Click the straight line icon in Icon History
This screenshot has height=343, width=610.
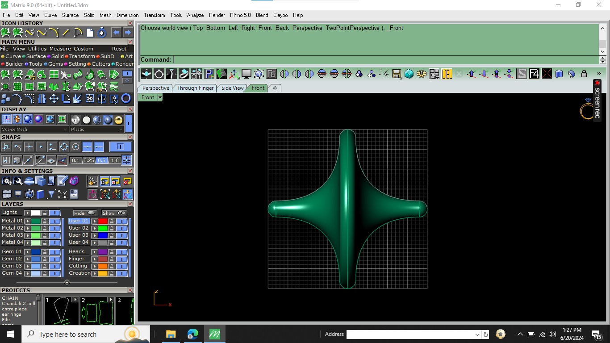(66, 33)
